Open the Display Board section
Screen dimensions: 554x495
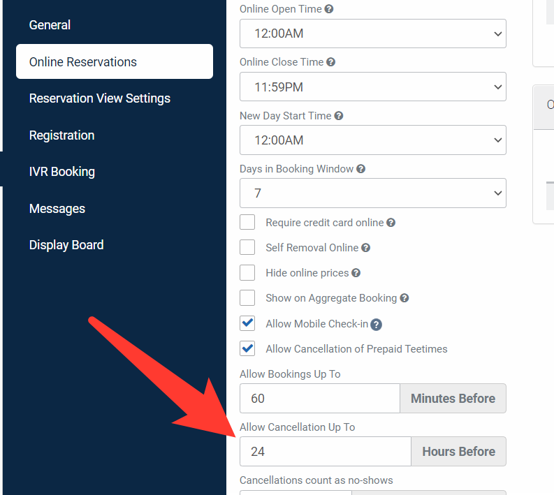(66, 245)
